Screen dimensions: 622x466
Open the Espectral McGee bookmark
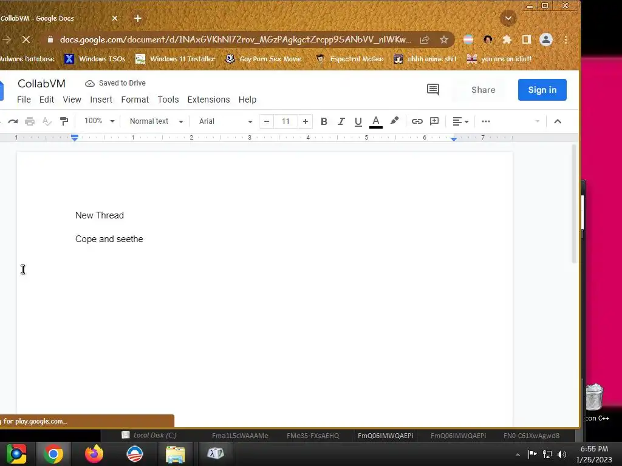click(349, 59)
